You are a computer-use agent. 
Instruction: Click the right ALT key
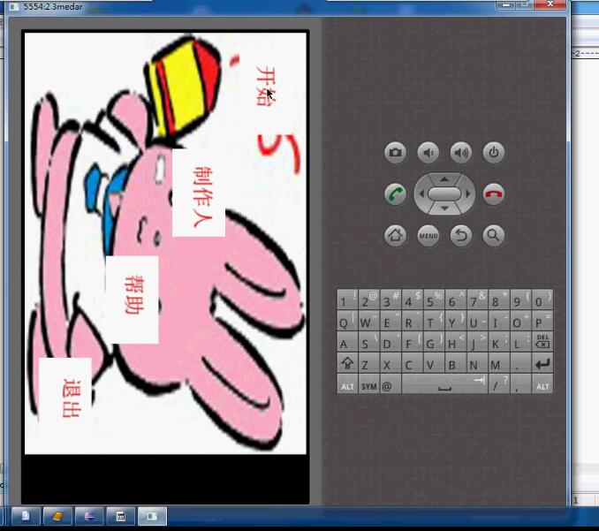tap(542, 384)
